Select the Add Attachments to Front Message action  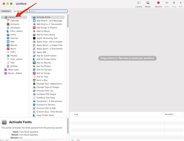[48, 21]
